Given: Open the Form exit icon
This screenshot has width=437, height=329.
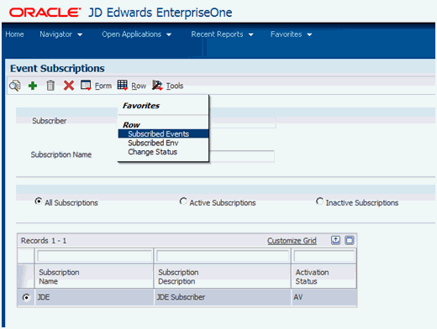Looking at the screenshot, I should pos(86,86).
